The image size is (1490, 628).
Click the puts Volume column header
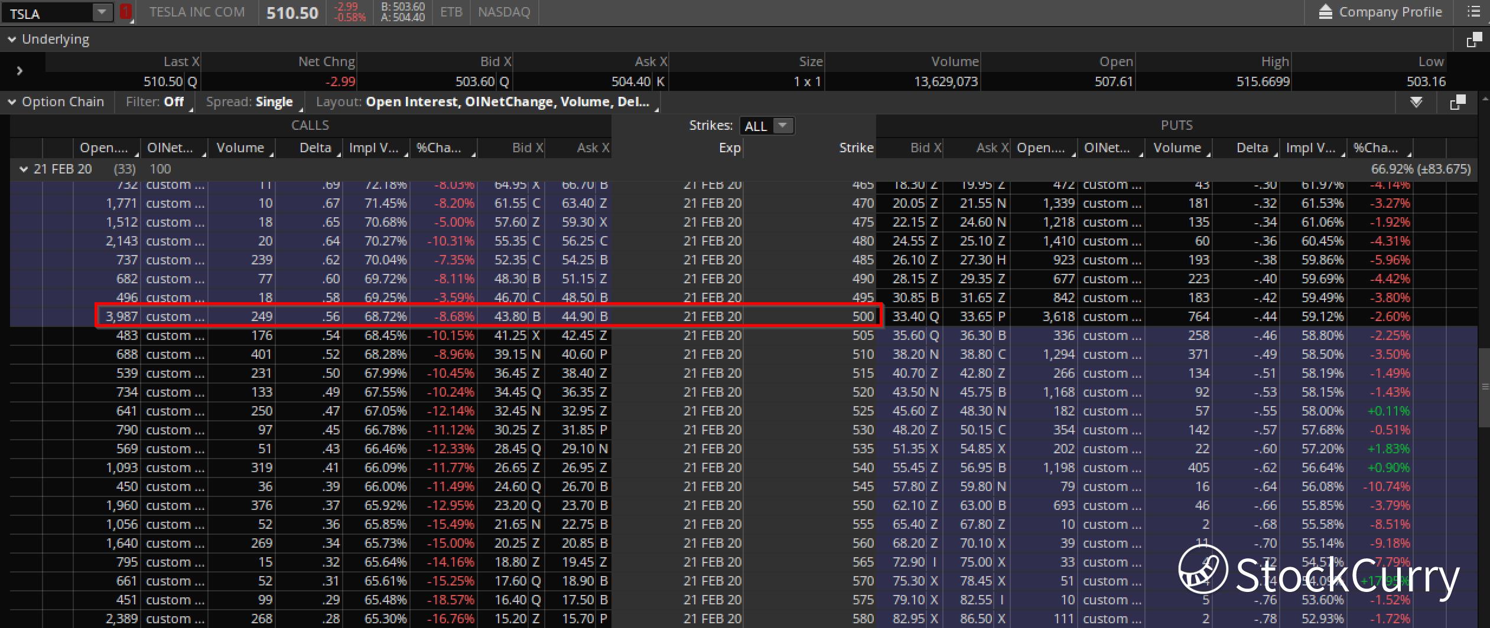(x=1179, y=148)
